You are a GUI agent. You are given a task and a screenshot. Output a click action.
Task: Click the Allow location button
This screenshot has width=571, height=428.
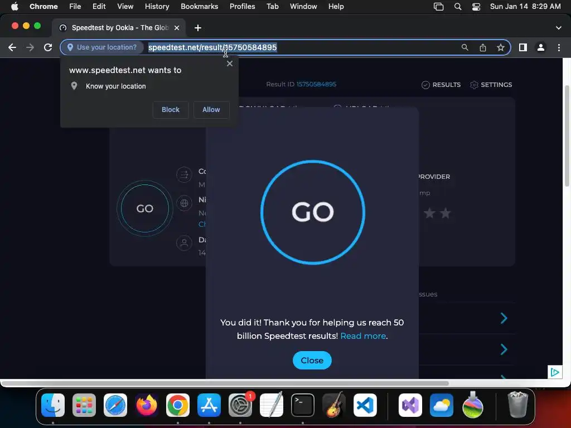pos(211,110)
